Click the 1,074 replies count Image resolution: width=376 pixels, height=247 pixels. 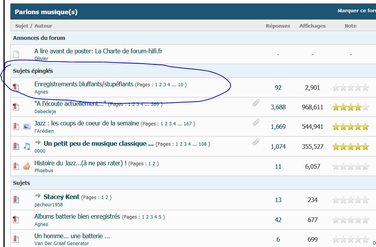coord(278,147)
